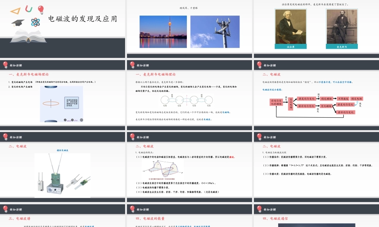379x227 pixels.
Task: Click the orange coil ring in the animation
Action: click(51, 104)
